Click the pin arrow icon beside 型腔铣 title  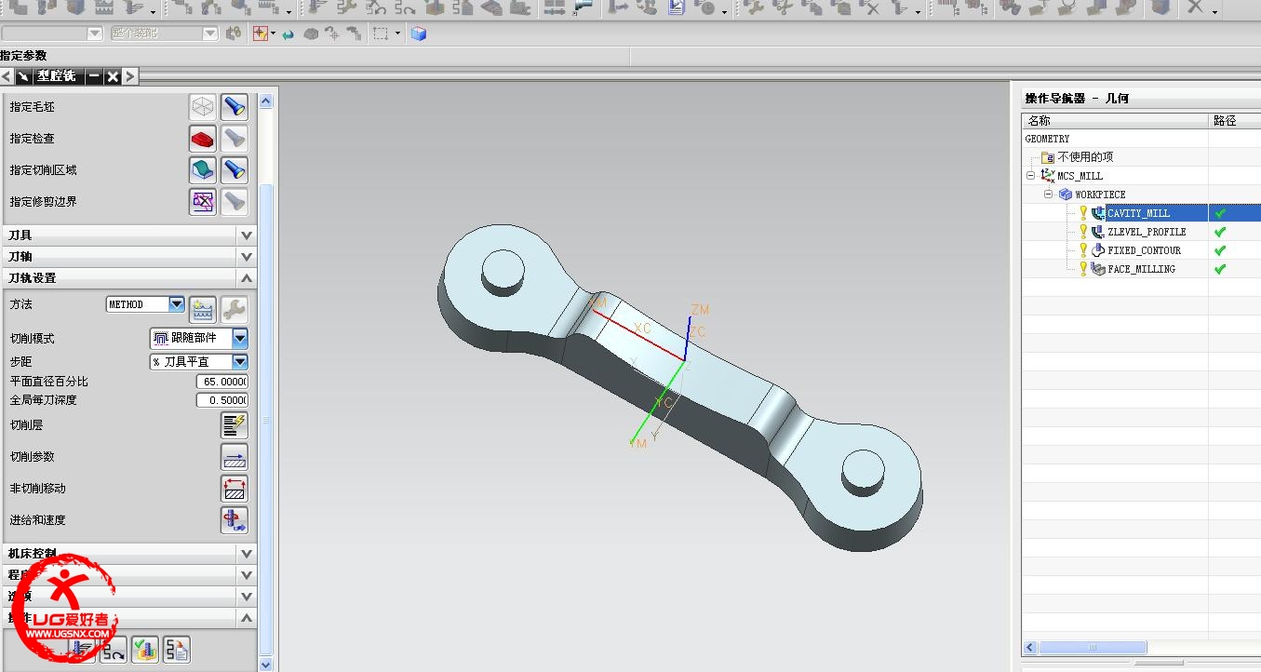click(22, 76)
